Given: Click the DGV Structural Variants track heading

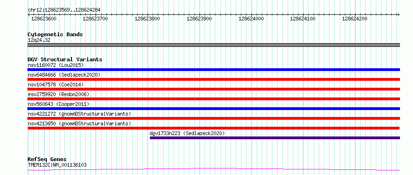Looking at the screenshot, I should coord(65,59).
